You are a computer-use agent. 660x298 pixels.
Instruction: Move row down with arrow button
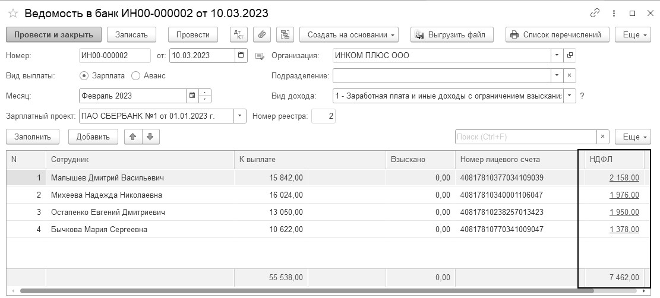(150, 137)
